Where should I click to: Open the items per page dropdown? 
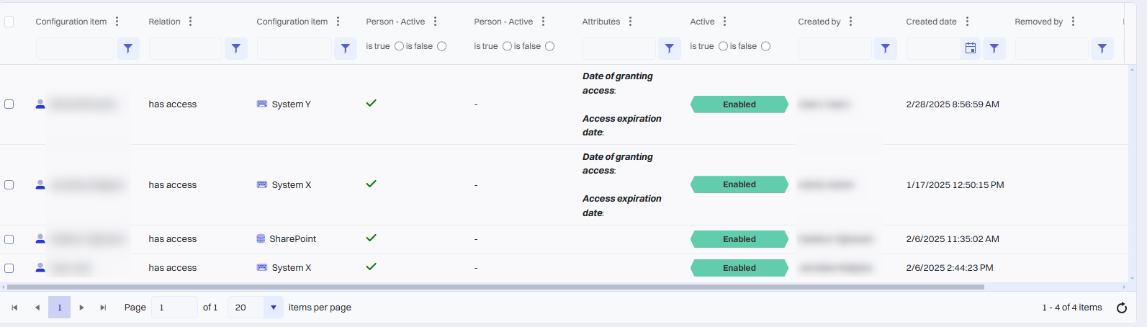[x=273, y=308]
